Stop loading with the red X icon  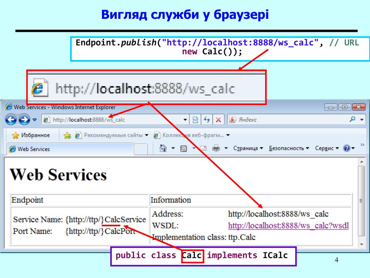[x=219, y=120]
